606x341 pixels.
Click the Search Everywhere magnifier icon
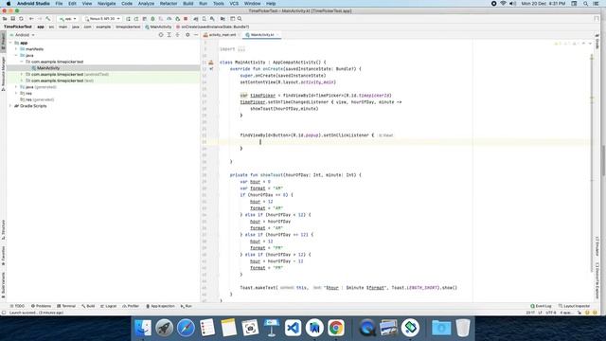[240, 19]
